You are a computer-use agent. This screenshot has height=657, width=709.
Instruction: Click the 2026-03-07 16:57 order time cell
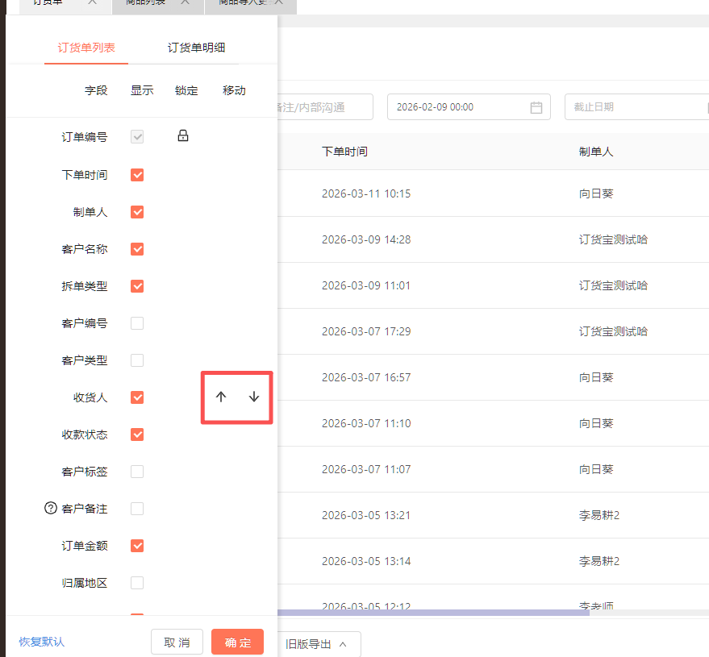366,377
